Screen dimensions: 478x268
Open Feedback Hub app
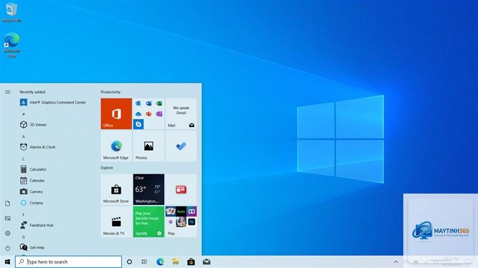pyautogui.click(x=37, y=225)
